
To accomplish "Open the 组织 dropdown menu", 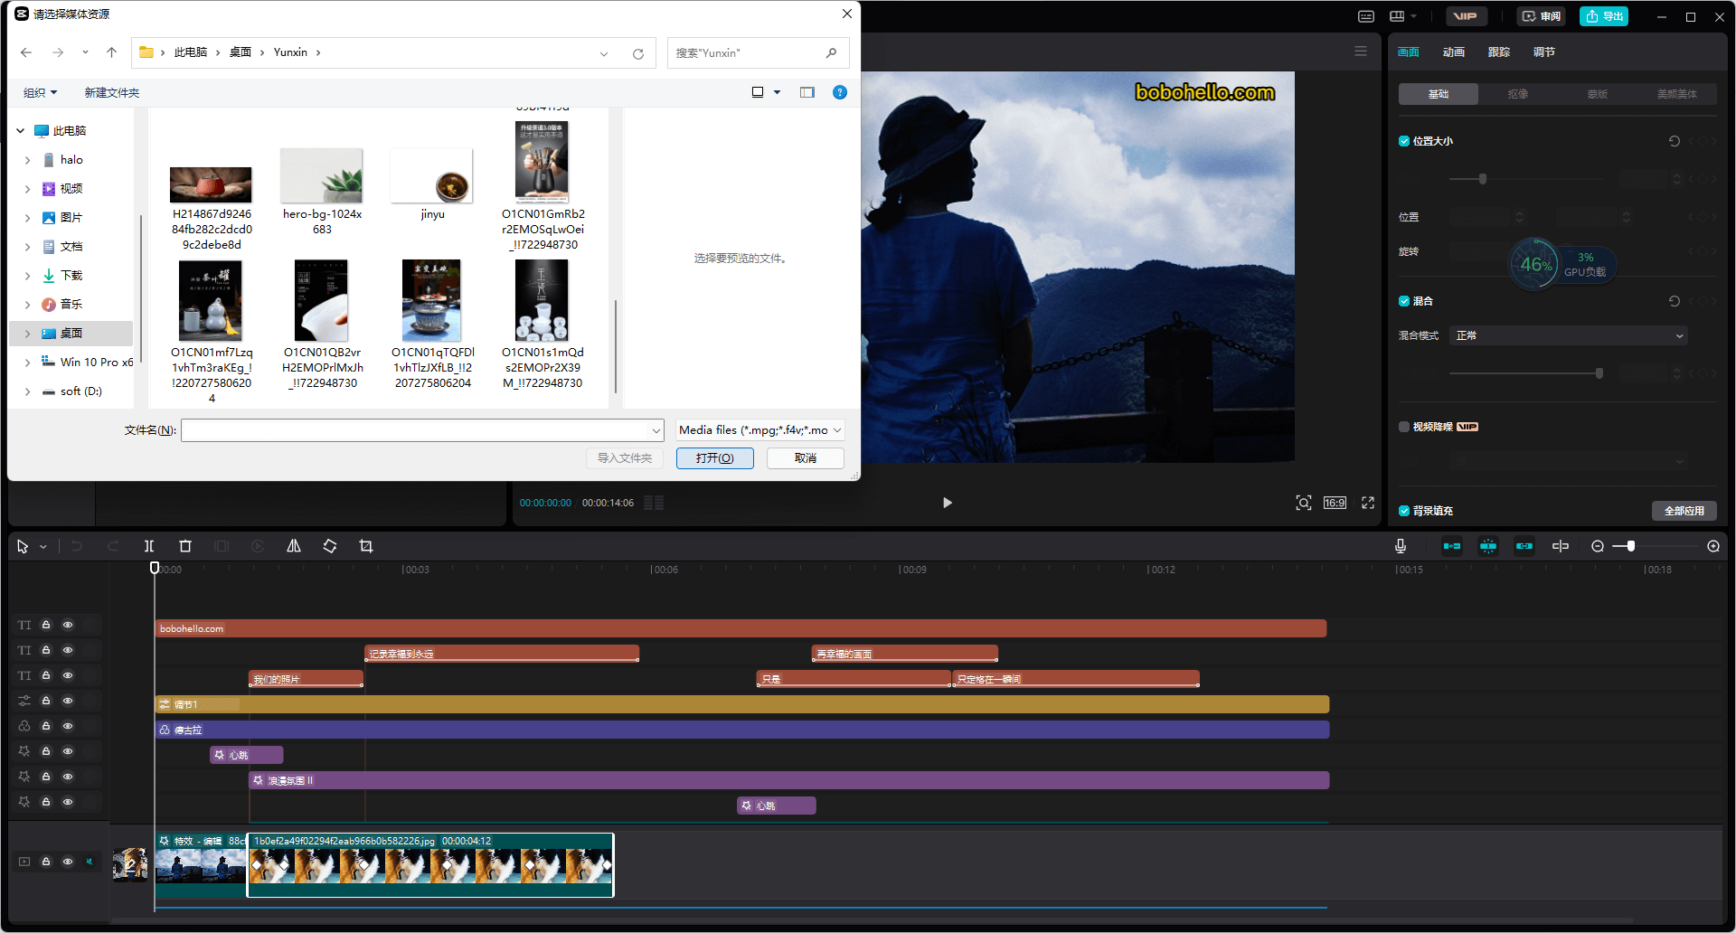I will 41,92.
